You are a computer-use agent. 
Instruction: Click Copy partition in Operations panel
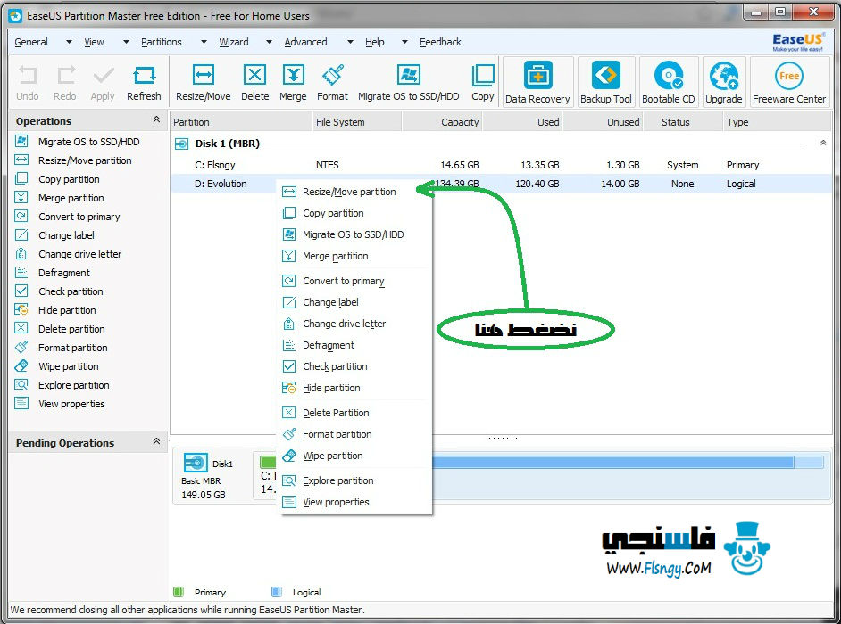(x=69, y=179)
